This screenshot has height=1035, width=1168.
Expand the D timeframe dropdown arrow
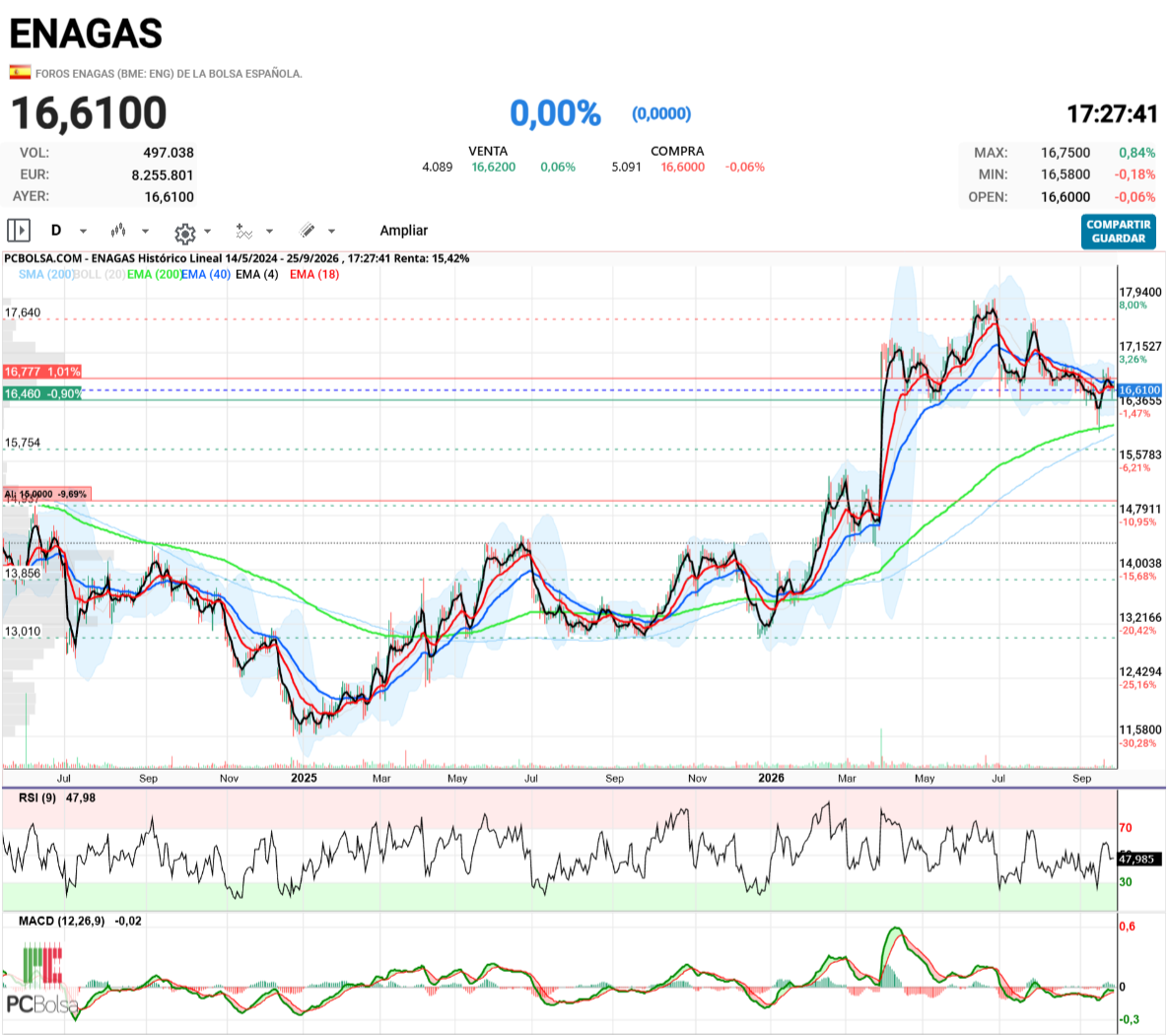83,231
